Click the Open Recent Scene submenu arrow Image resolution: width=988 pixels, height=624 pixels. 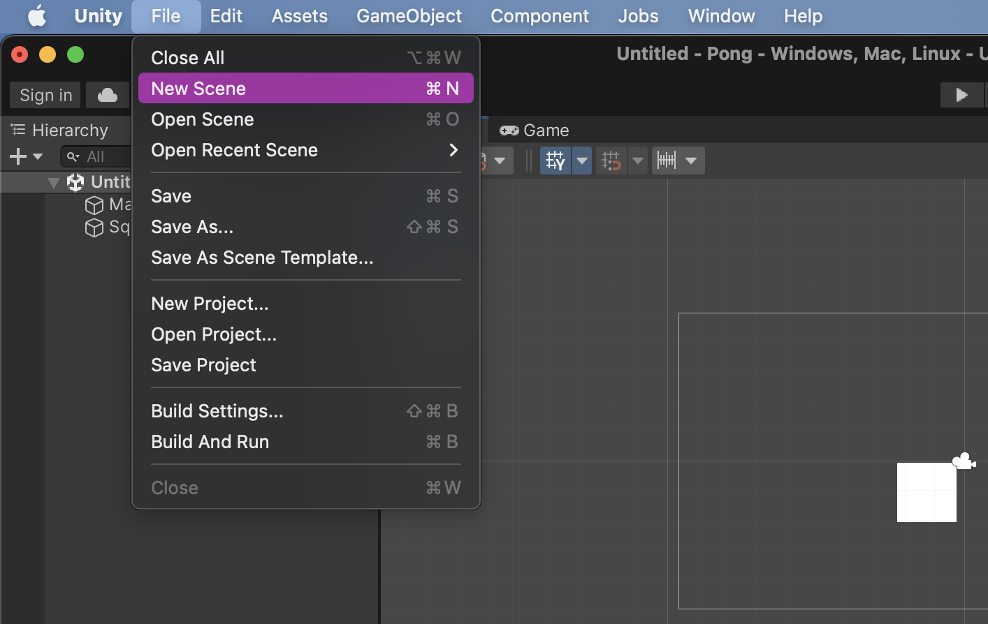(x=453, y=149)
